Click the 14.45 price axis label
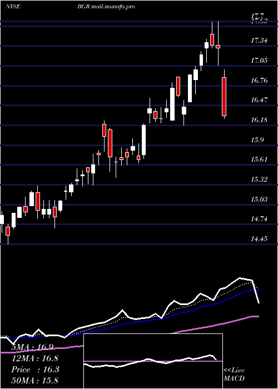 [259, 239]
